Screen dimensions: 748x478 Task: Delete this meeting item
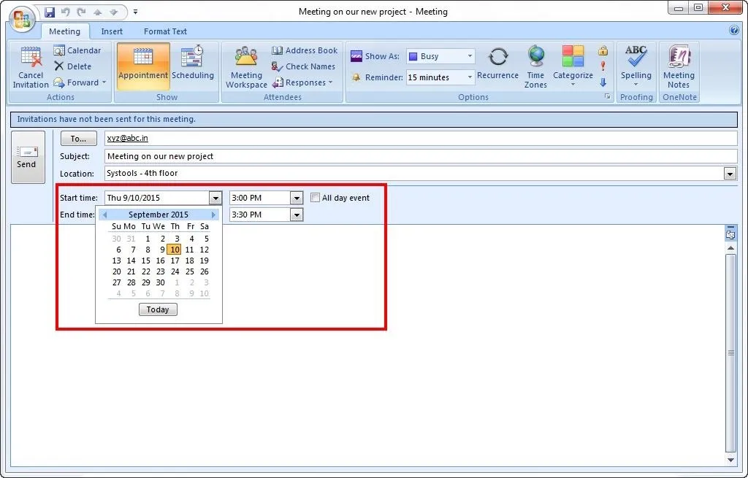coord(72,66)
